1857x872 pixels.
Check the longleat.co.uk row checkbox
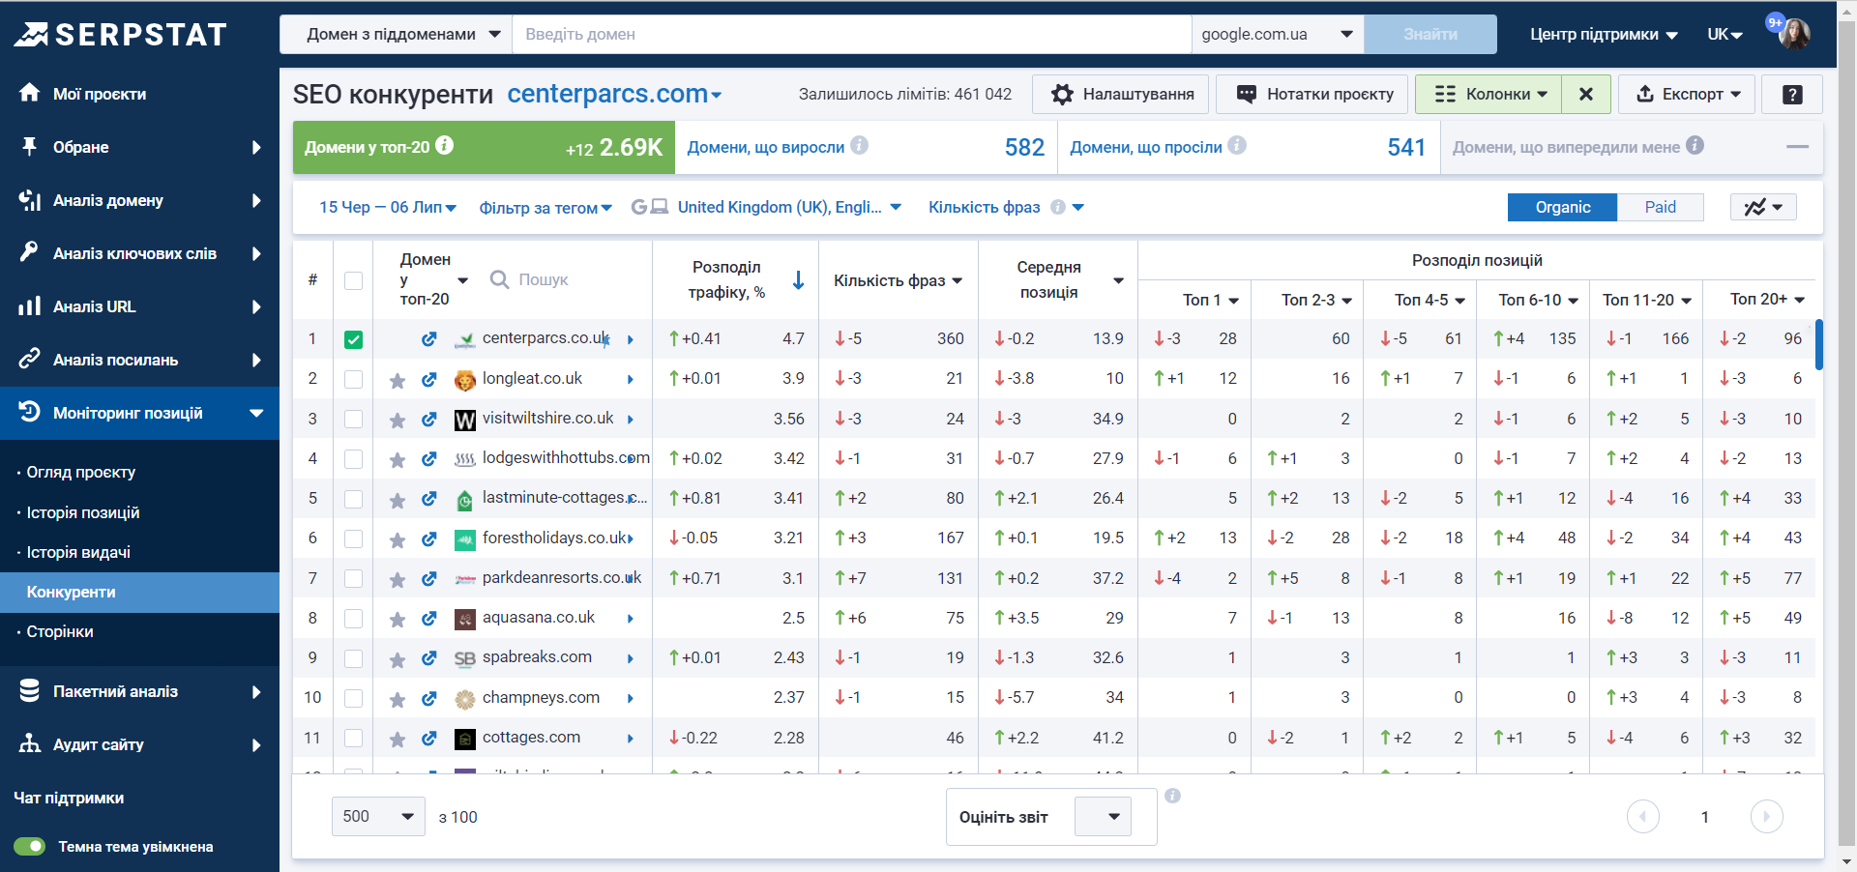point(353,379)
